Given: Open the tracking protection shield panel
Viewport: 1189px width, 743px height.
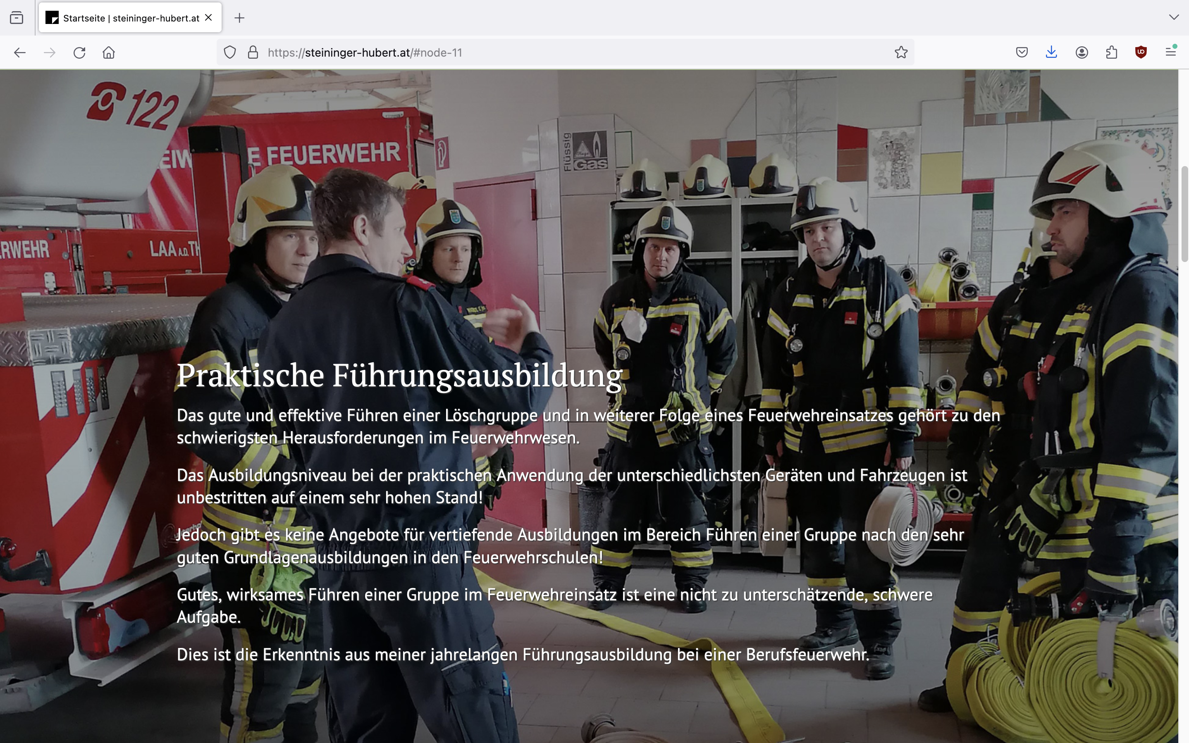Looking at the screenshot, I should 229,52.
